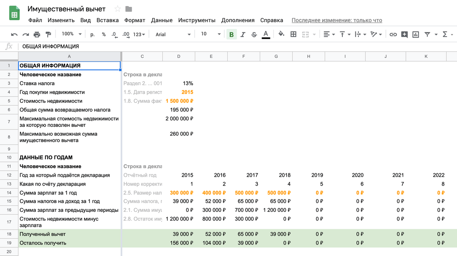Toggle italic formatting
The height and width of the screenshot is (256, 457).
point(243,34)
